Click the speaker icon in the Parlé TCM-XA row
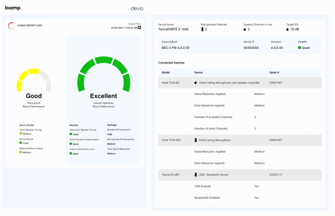This screenshot has height=216, width=335. (x=196, y=83)
